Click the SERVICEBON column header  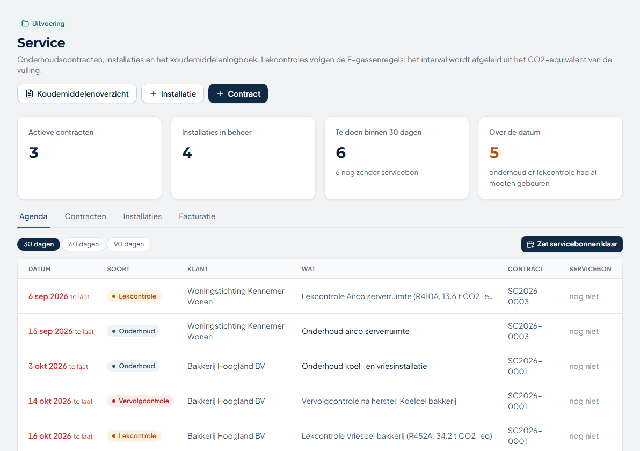(590, 269)
